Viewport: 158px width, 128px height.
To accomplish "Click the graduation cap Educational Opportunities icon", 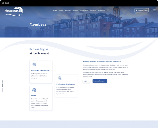I will [34, 65].
